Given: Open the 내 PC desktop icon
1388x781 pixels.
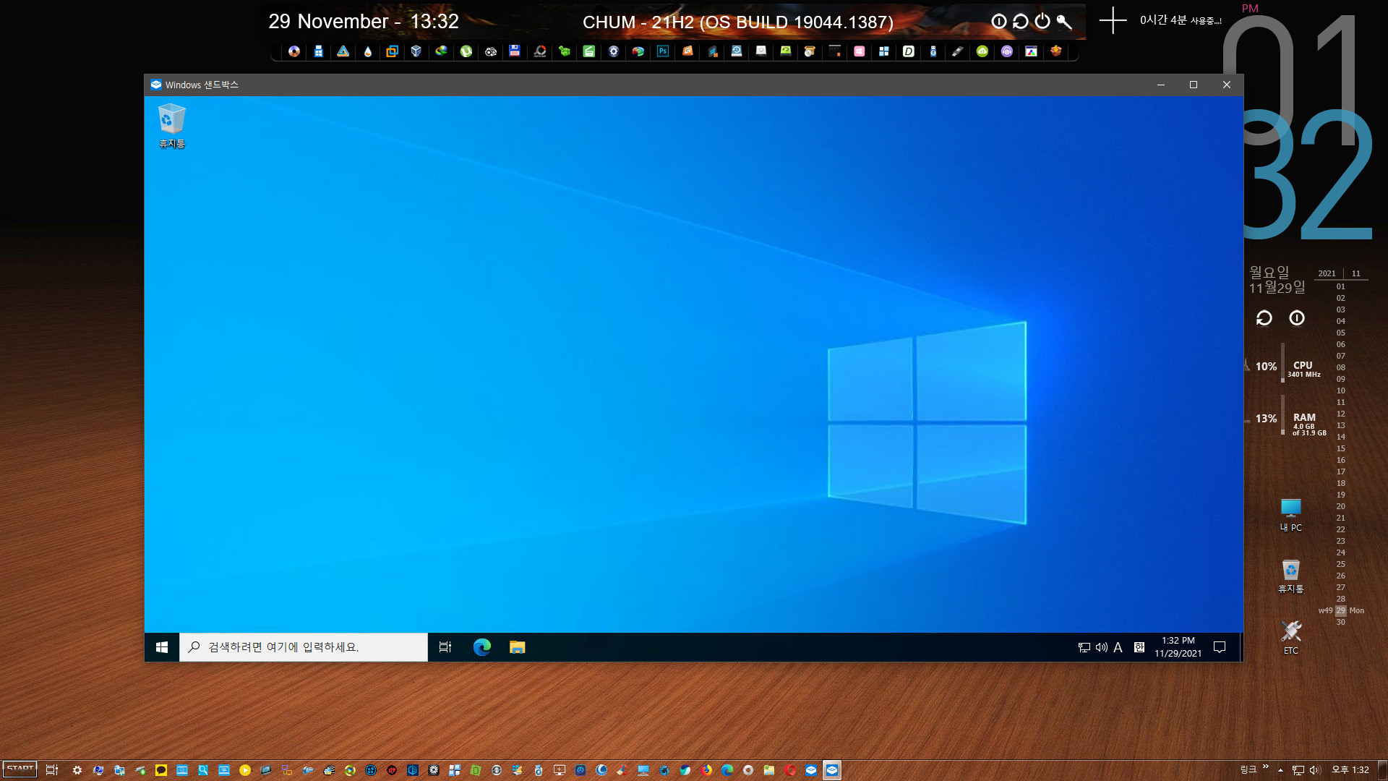Looking at the screenshot, I should 1291,515.
